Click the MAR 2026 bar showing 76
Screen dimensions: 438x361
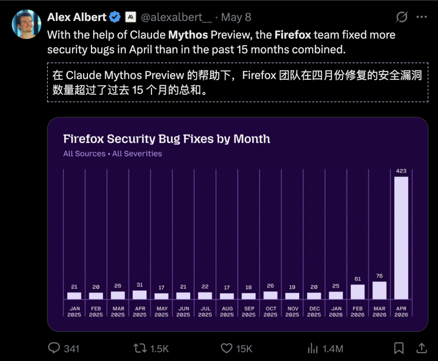(x=379, y=291)
